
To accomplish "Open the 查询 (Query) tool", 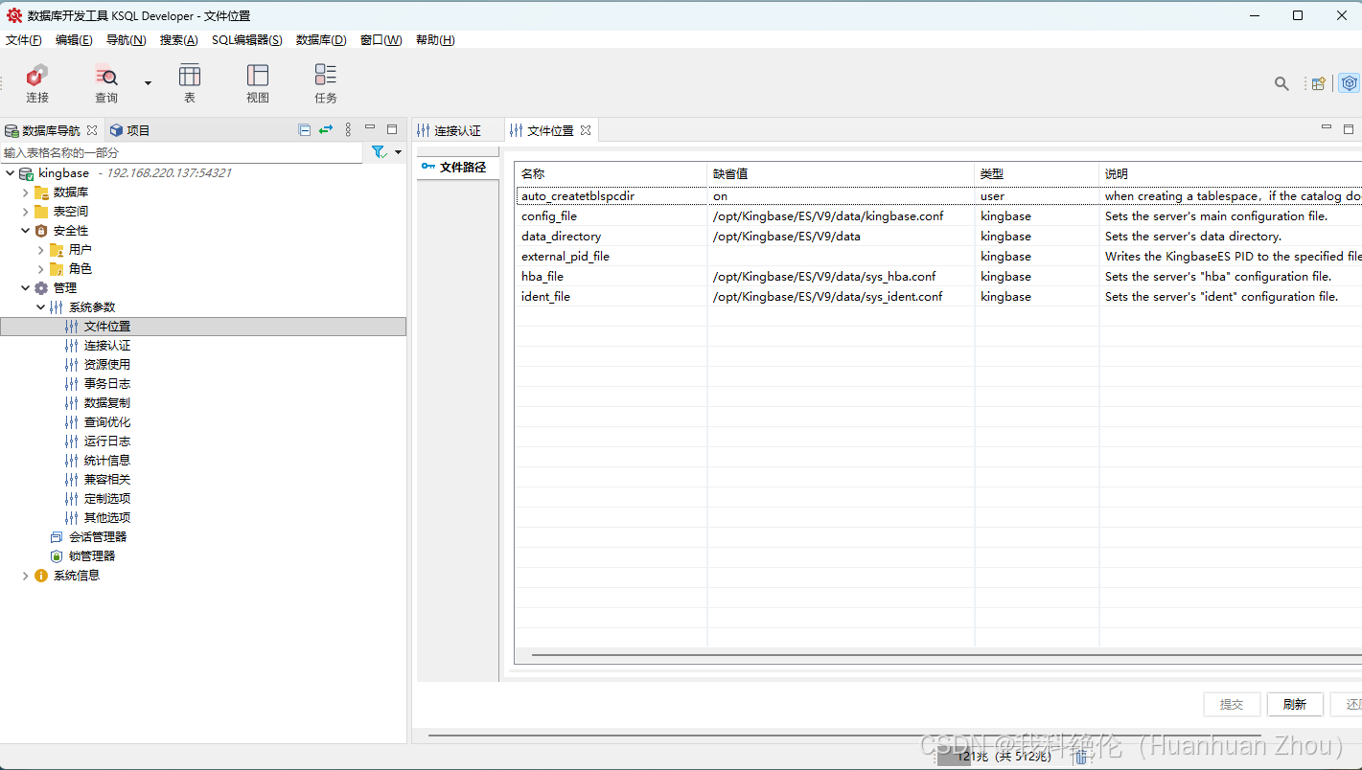I will coord(106,83).
